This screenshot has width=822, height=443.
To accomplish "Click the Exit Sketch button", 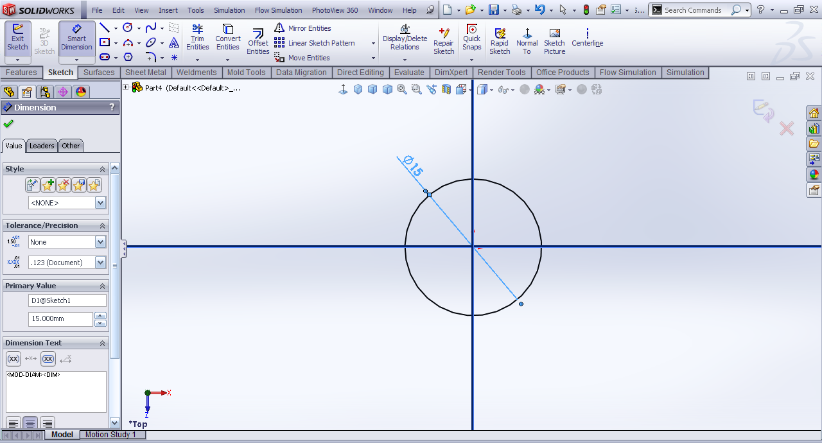I will click(x=17, y=39).
